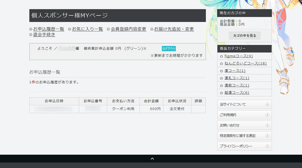The image size is (302, 168).
Task: Click arrow icon beside ご利用規約
Action: (x=267, y=115)
